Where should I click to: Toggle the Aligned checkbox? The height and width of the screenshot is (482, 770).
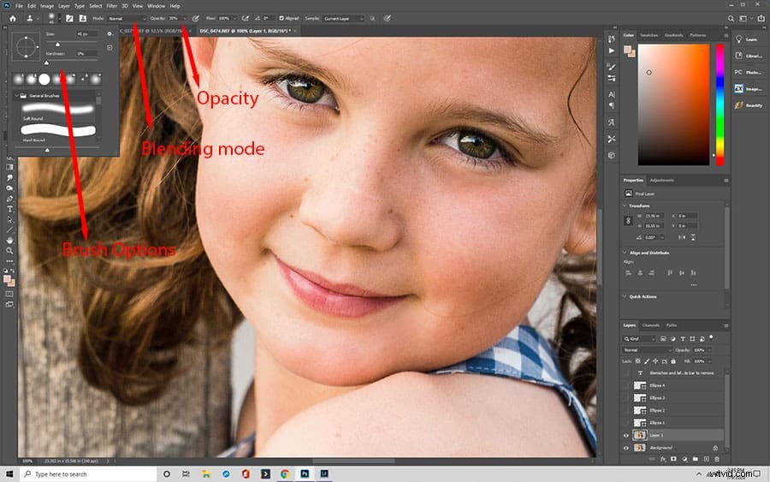[281, 19]
